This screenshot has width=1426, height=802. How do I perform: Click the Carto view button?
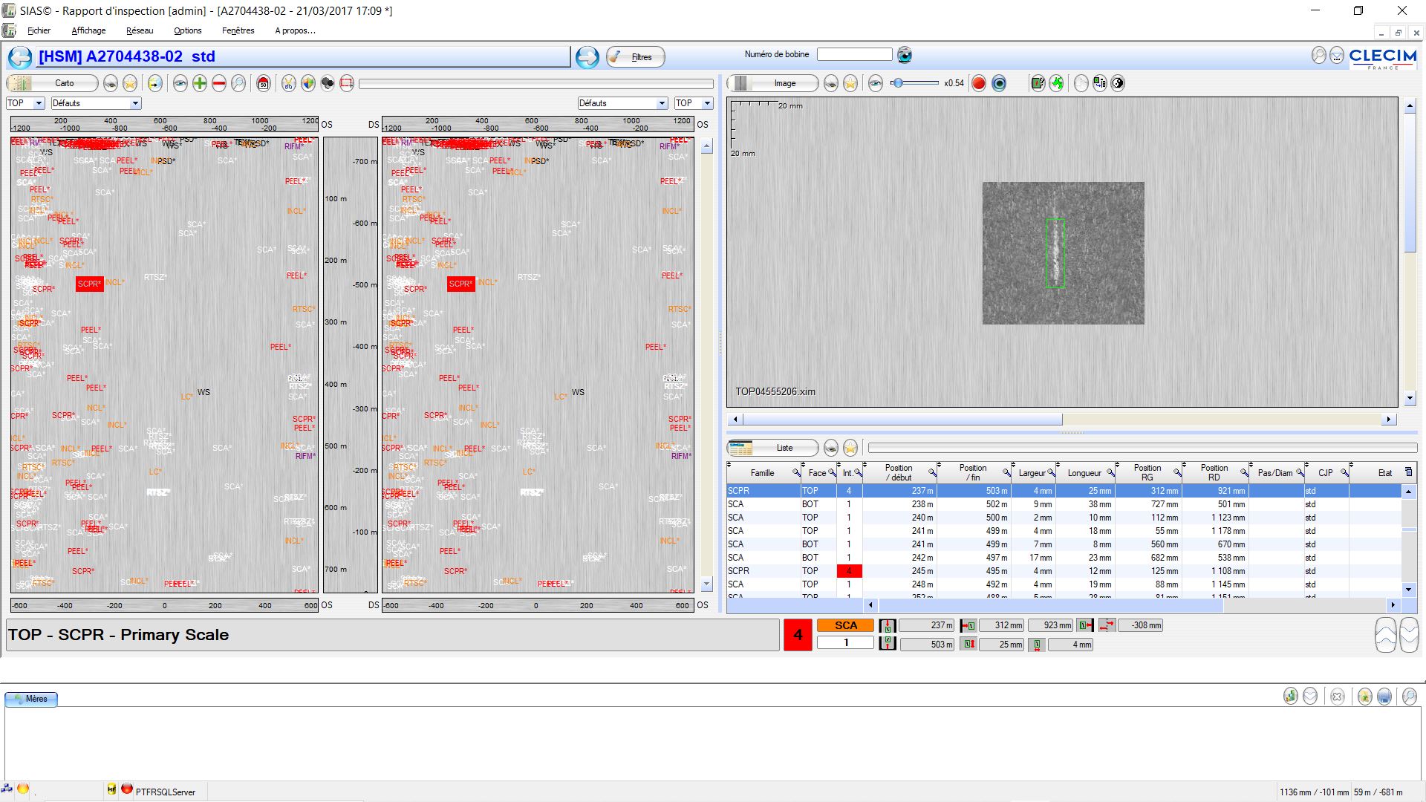pyautogui.click(x=53, y=83)
